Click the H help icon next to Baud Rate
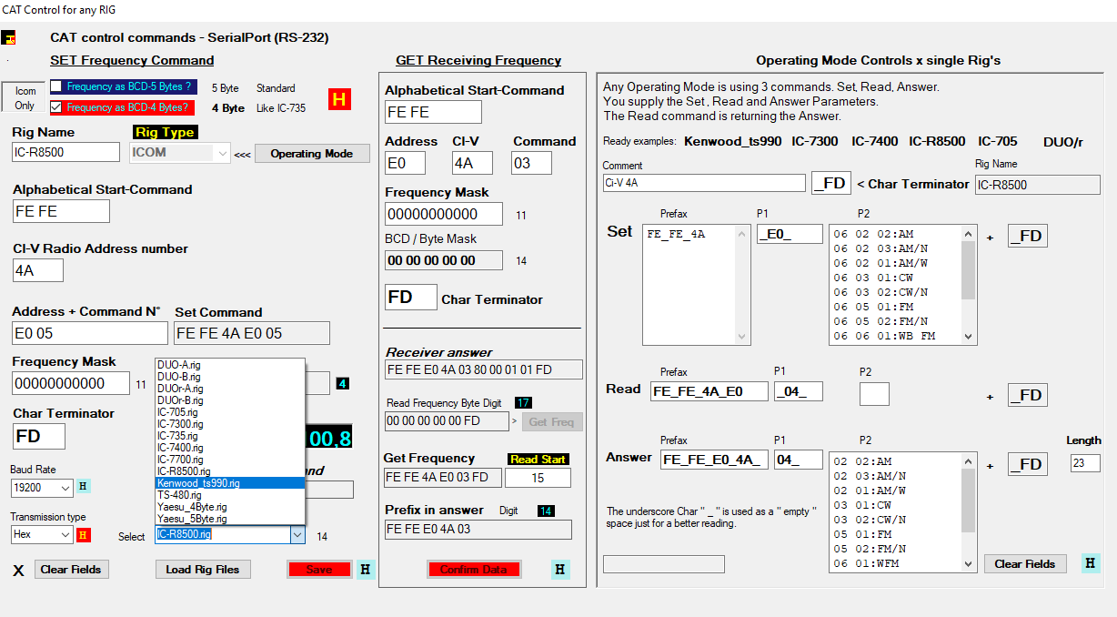This screenshot has width=1117, height=617. (84, 486)
